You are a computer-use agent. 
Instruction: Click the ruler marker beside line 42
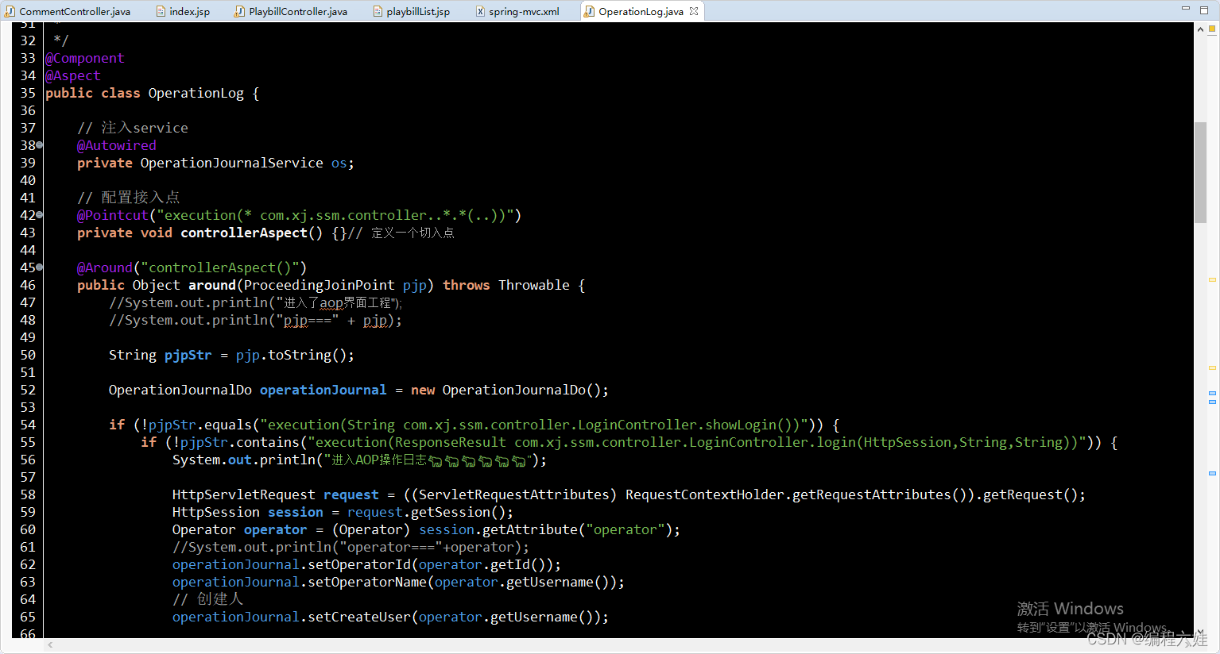pyautogui.click(x=40, y=215)
